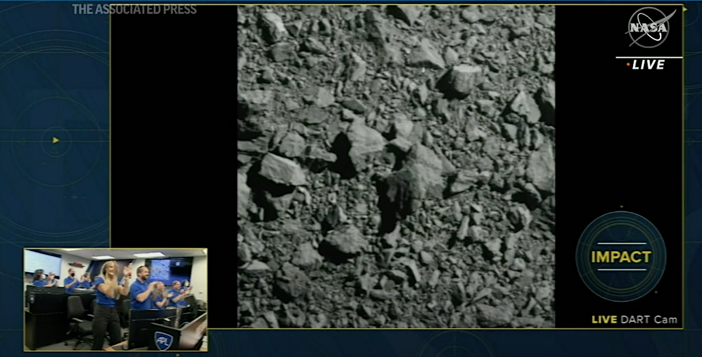Click the orange dot beside the LIVE text
The height and width of the screenshot is (357, 702).
coord(628,64)
